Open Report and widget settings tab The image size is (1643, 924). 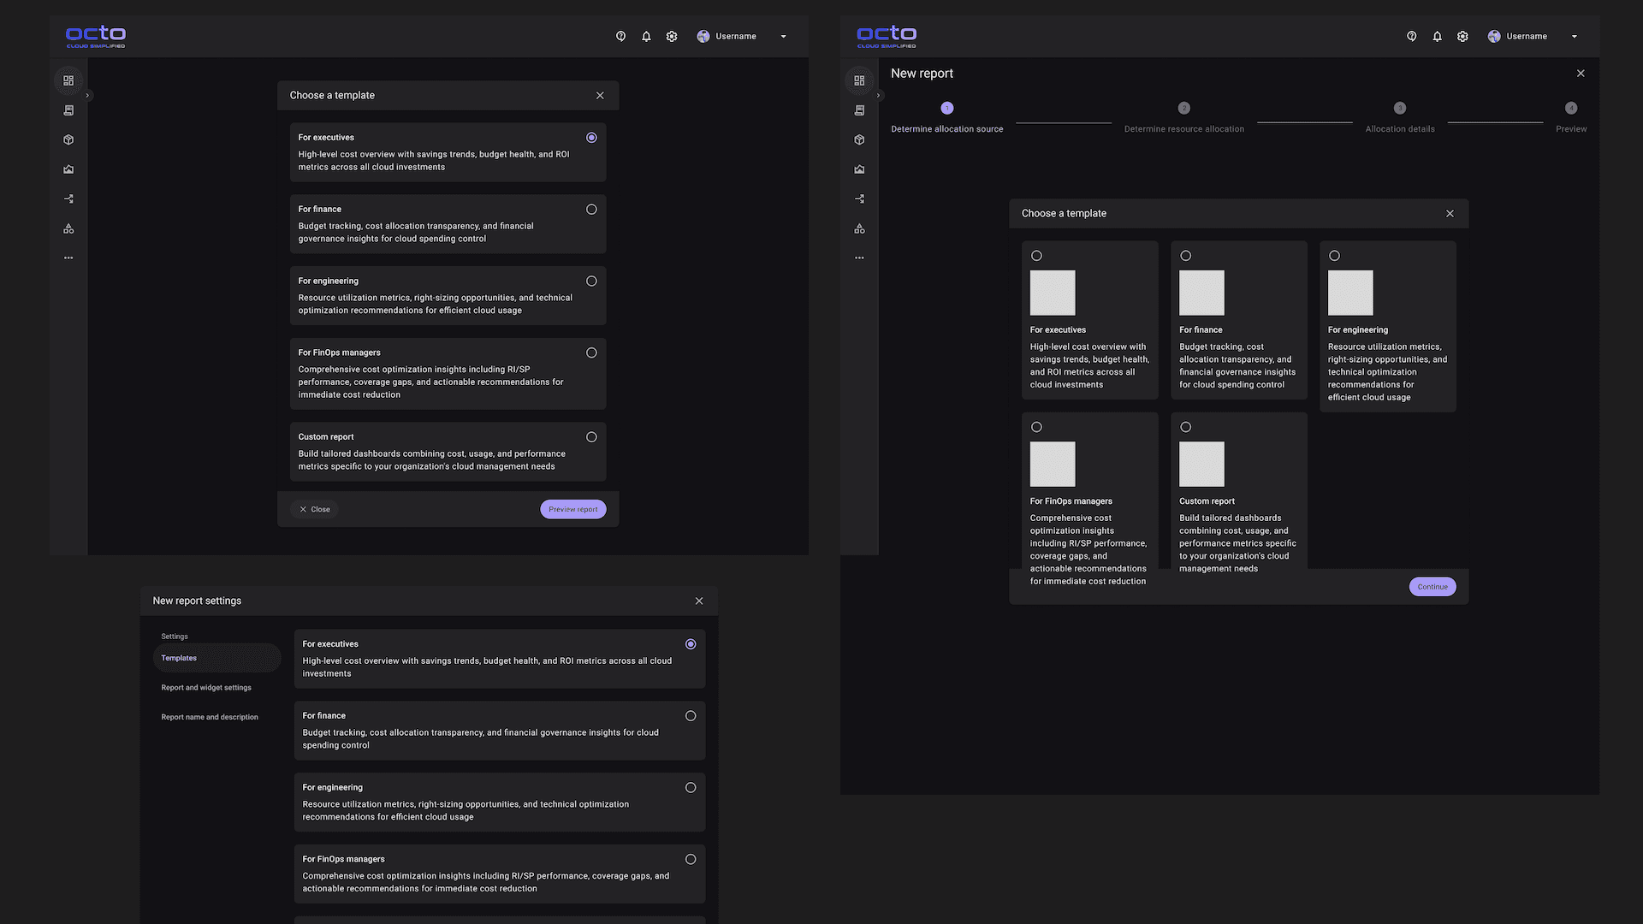pyautogui.click(x=206, y=688)
